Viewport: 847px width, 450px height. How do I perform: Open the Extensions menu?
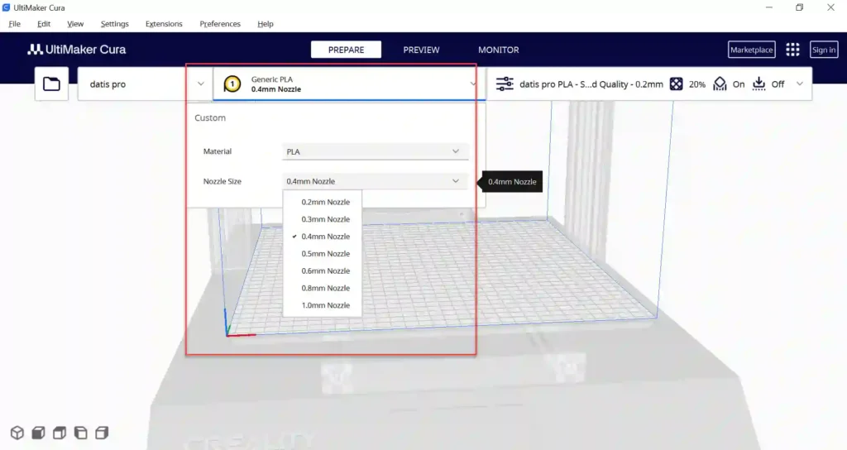click(x=164, y=24)
